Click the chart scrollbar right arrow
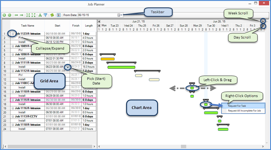271x150 pixels. click(263, 146)
